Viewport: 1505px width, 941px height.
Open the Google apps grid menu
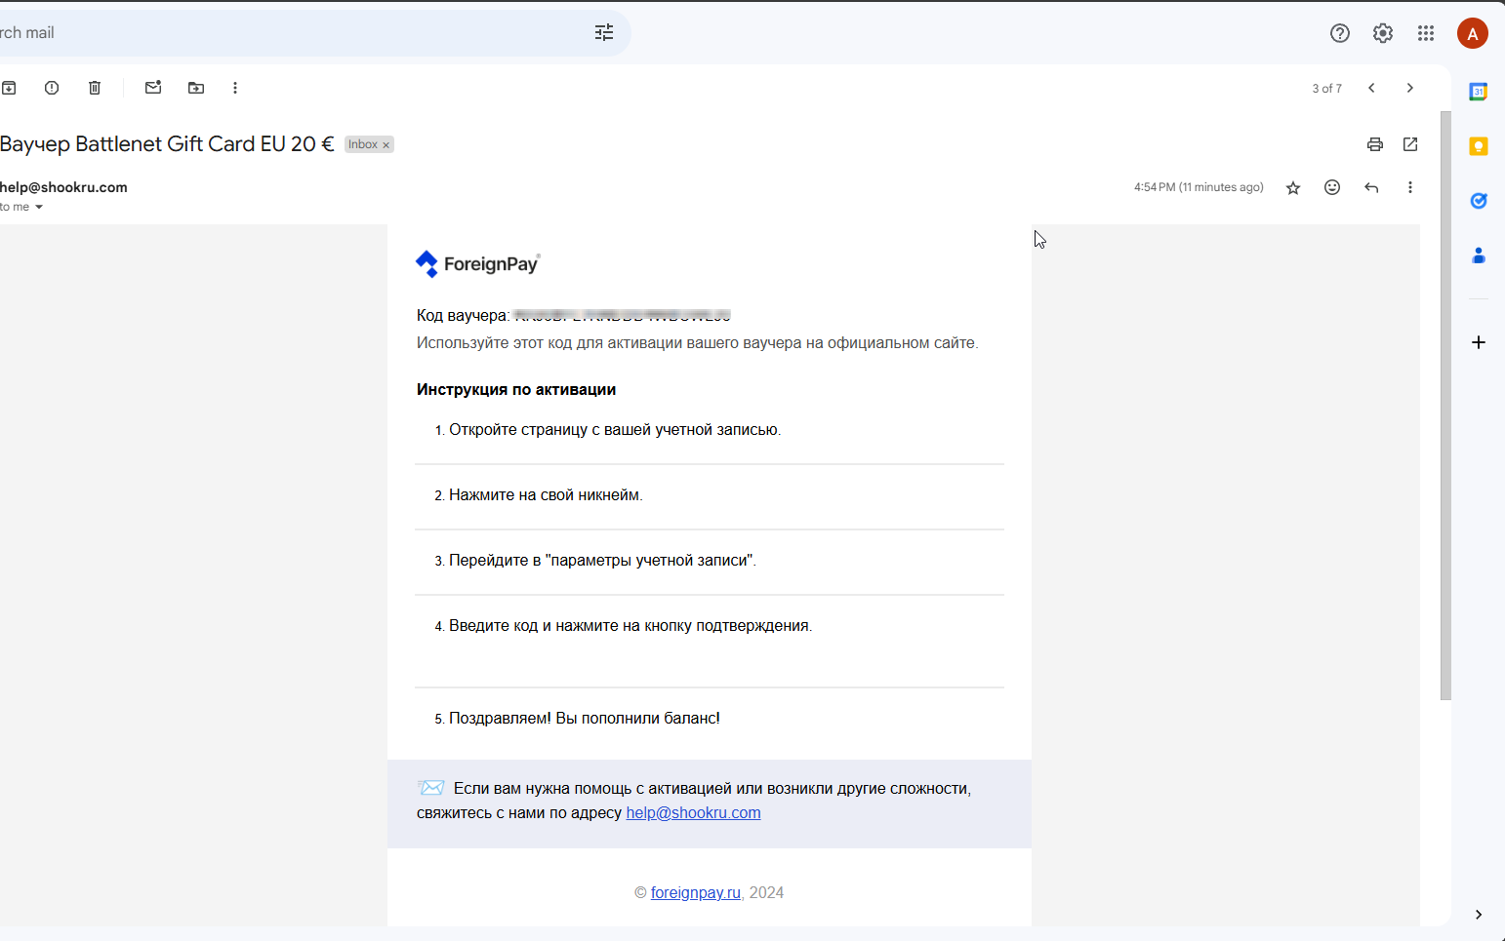point(1426,33)
